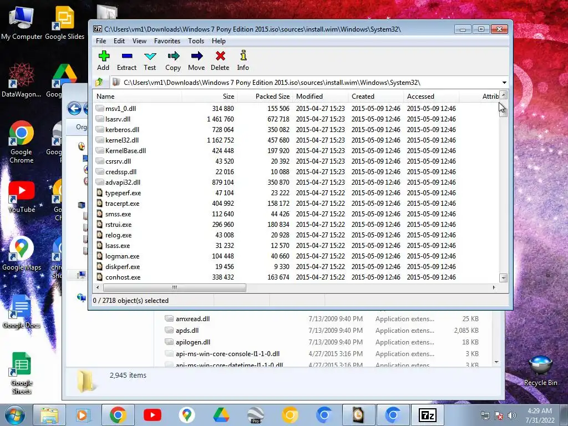Select the csrsrv.dll entry

(296, 161)
